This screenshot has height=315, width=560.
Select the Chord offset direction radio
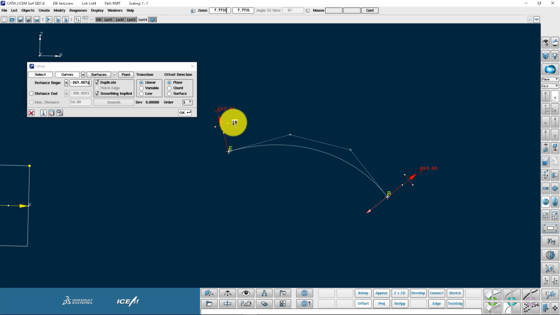click(169, 88)
